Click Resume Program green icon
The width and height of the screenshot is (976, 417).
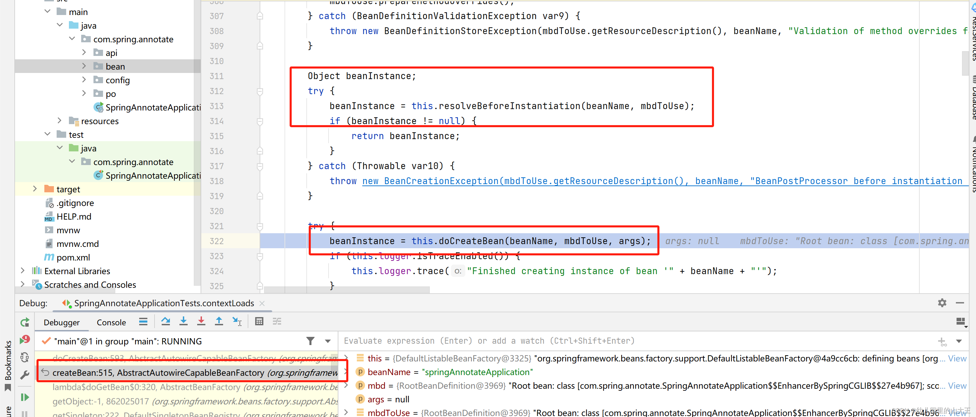pyautogui.click(x=25, y=397)
